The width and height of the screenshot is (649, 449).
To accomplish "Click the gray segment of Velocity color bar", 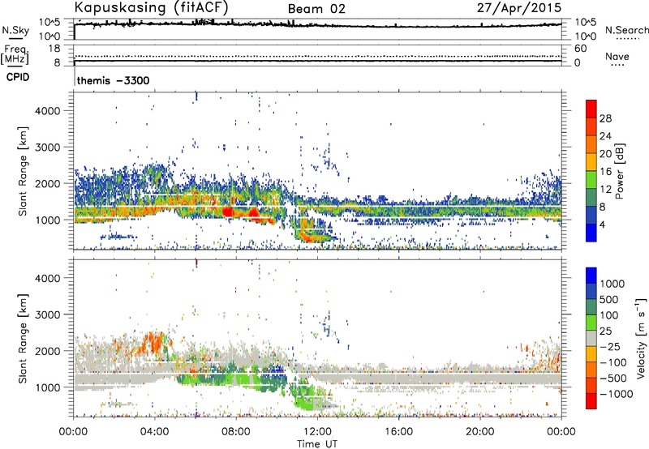I will coord(591,338).
